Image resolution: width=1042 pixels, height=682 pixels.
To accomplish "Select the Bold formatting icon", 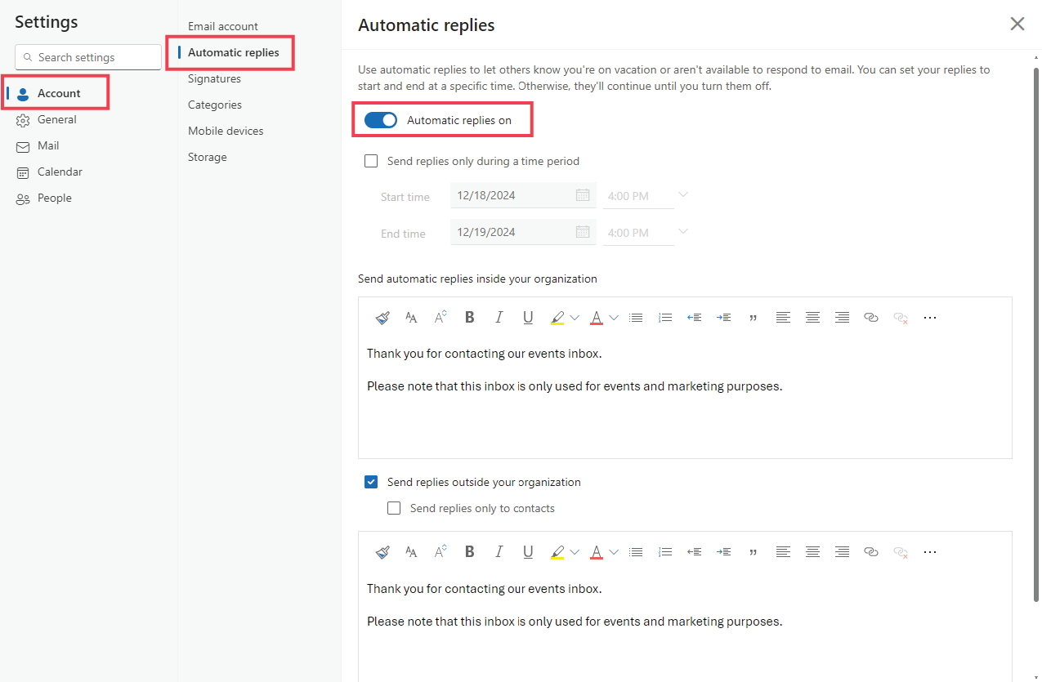I will (469, 317).
